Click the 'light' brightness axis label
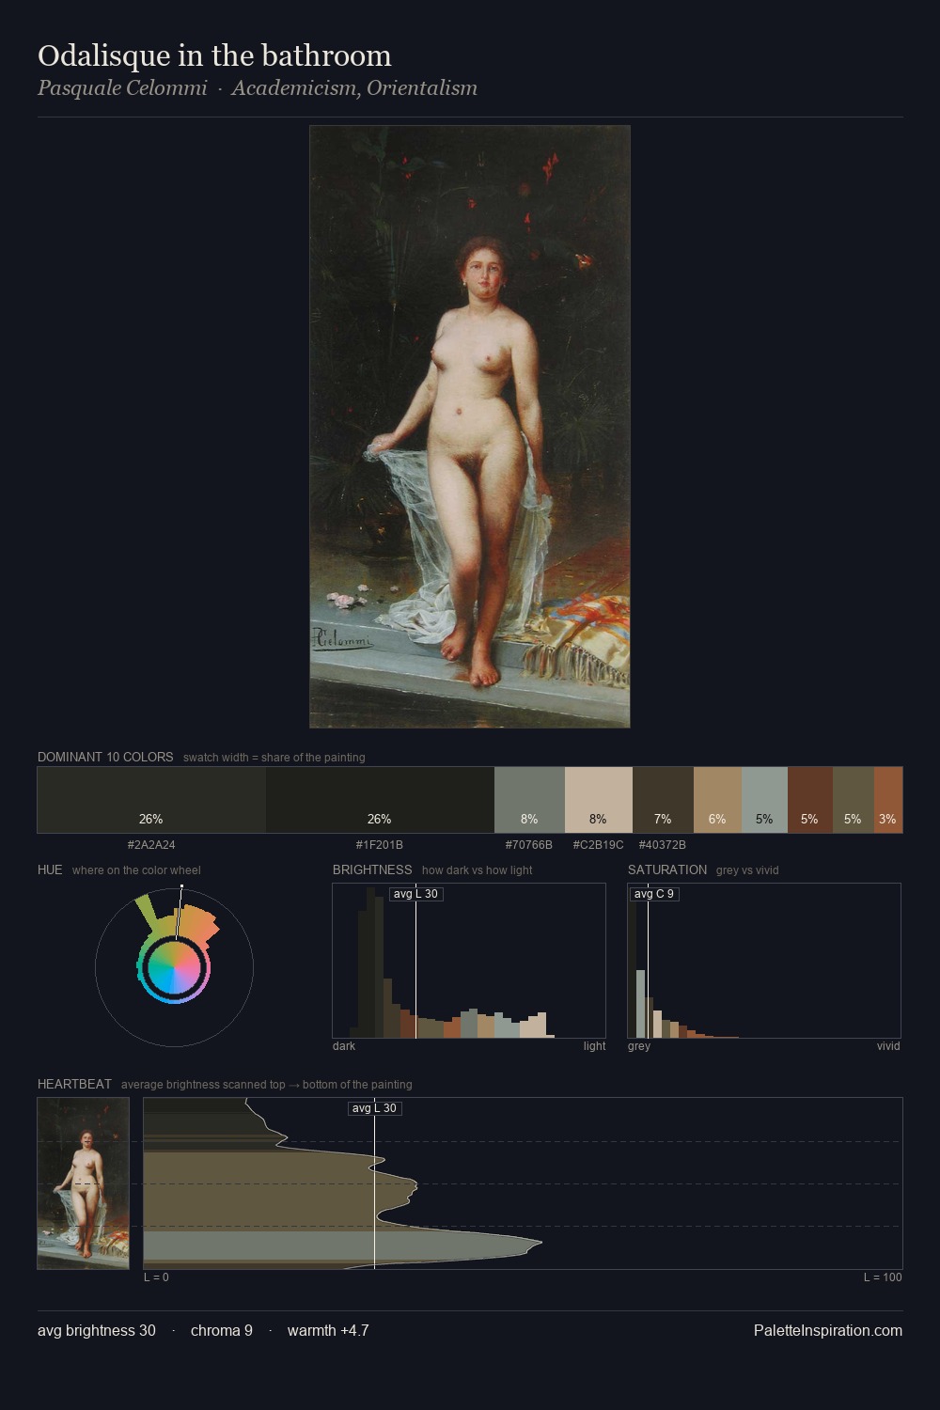The width and height of the screenshot is (940, 1410). [594, 1046]
